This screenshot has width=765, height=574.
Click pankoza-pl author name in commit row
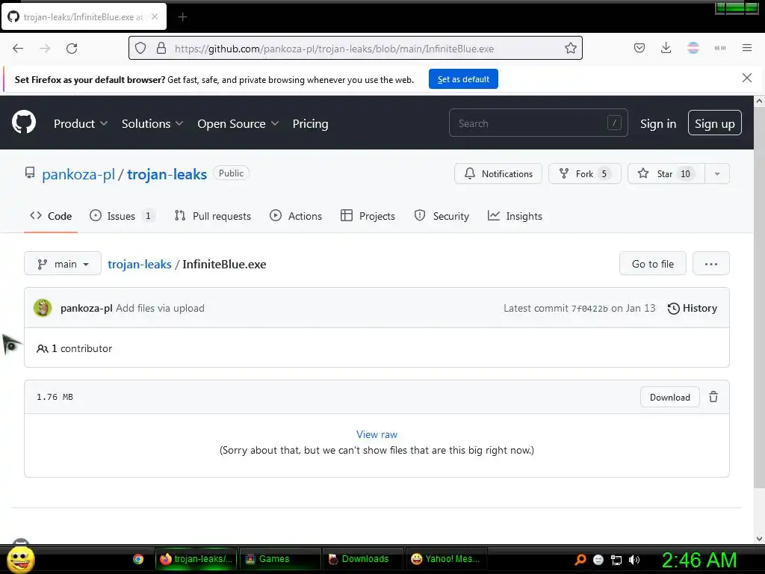pyautogui.click(x=87, y=309)
